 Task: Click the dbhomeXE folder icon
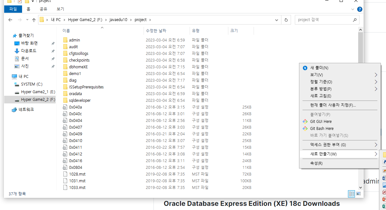coord(65,67)
